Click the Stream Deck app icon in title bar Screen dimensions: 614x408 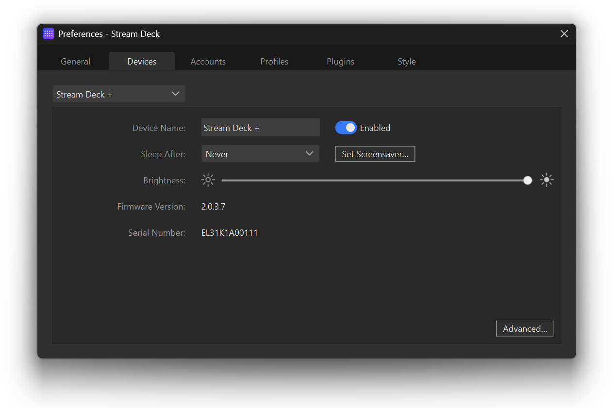pos(49,34)
